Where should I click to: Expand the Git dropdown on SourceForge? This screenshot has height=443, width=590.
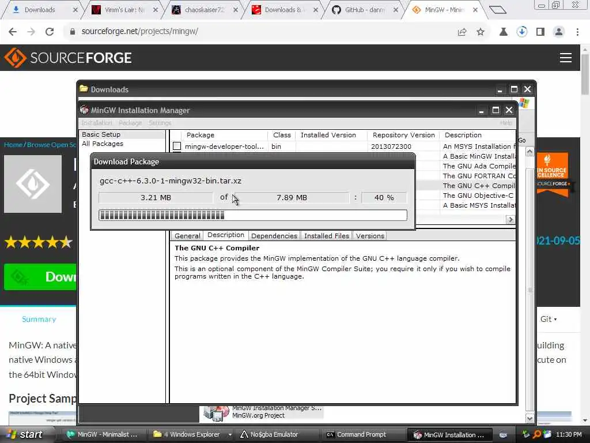pos(549,319)
